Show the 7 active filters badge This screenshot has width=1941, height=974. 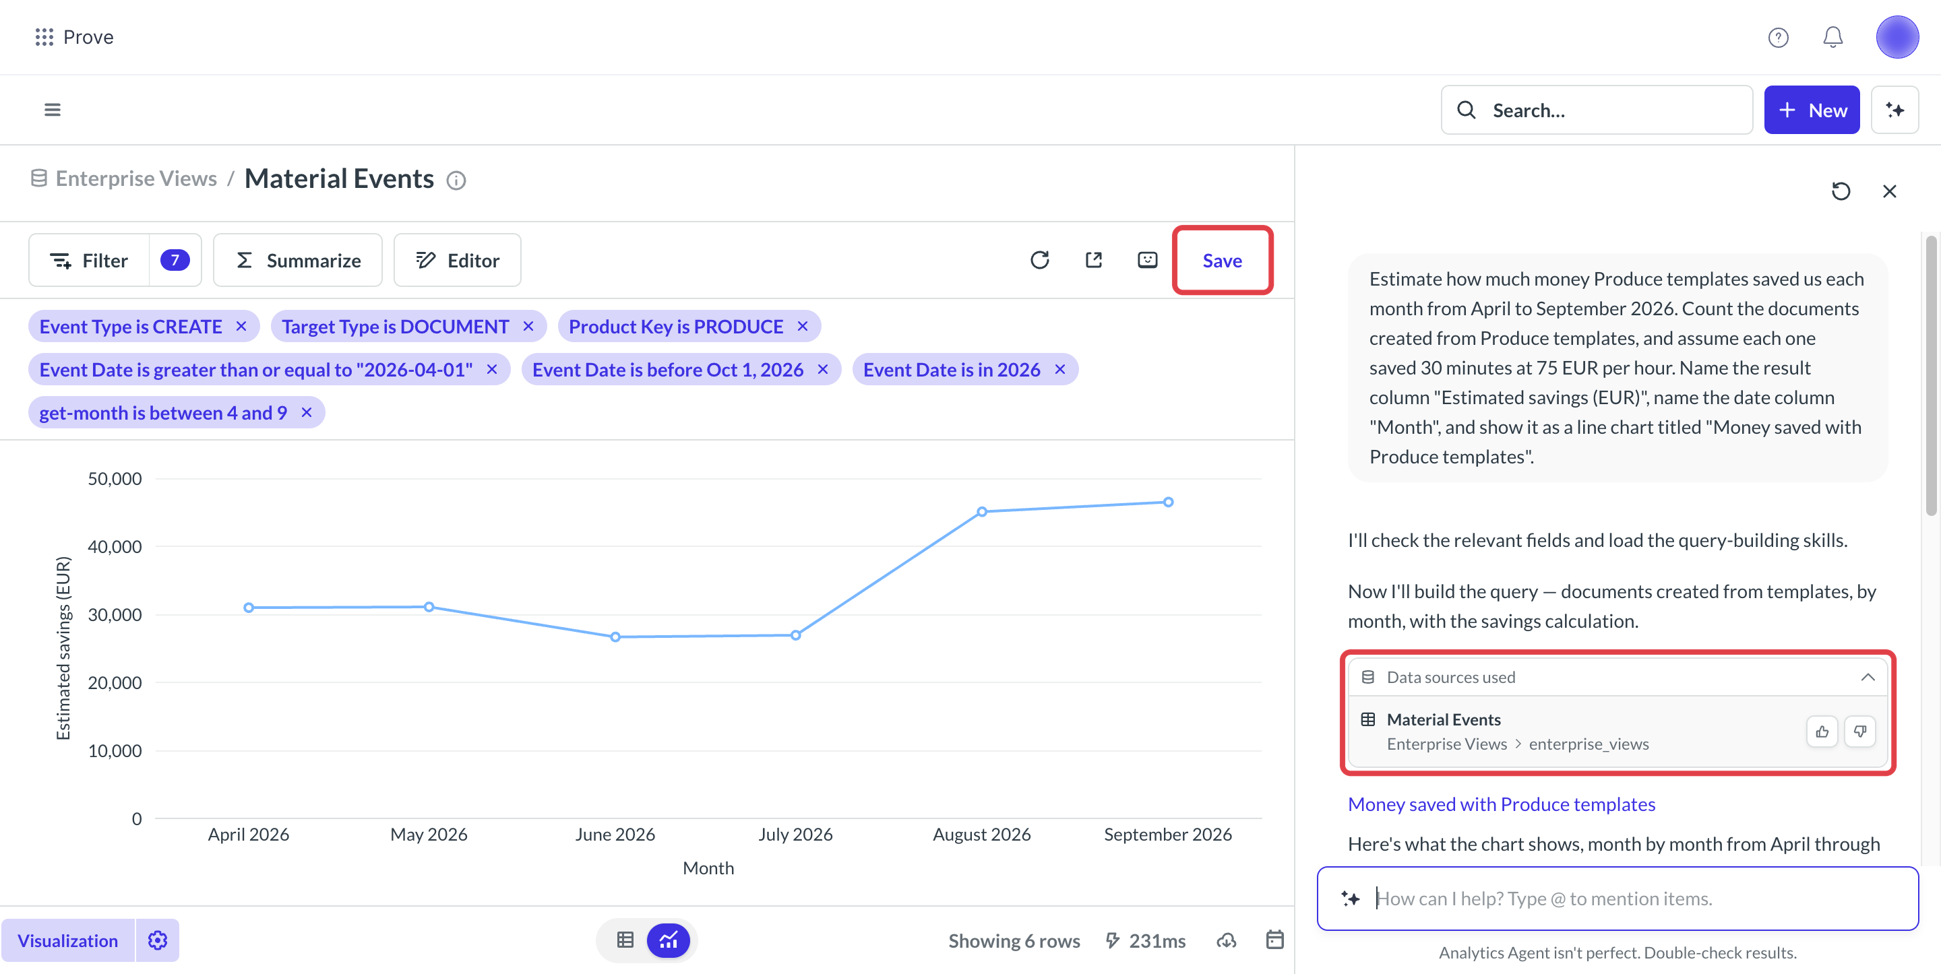tap(175, 260)
